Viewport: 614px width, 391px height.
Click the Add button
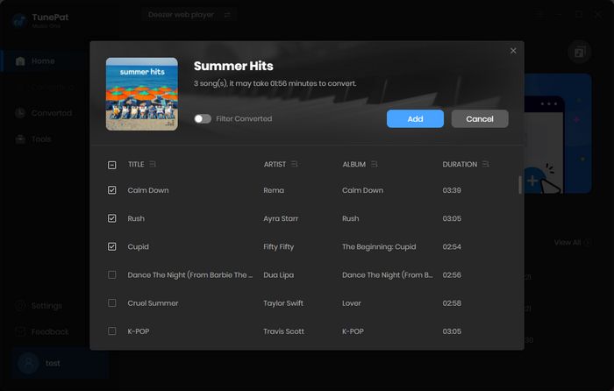click(415, 118)
